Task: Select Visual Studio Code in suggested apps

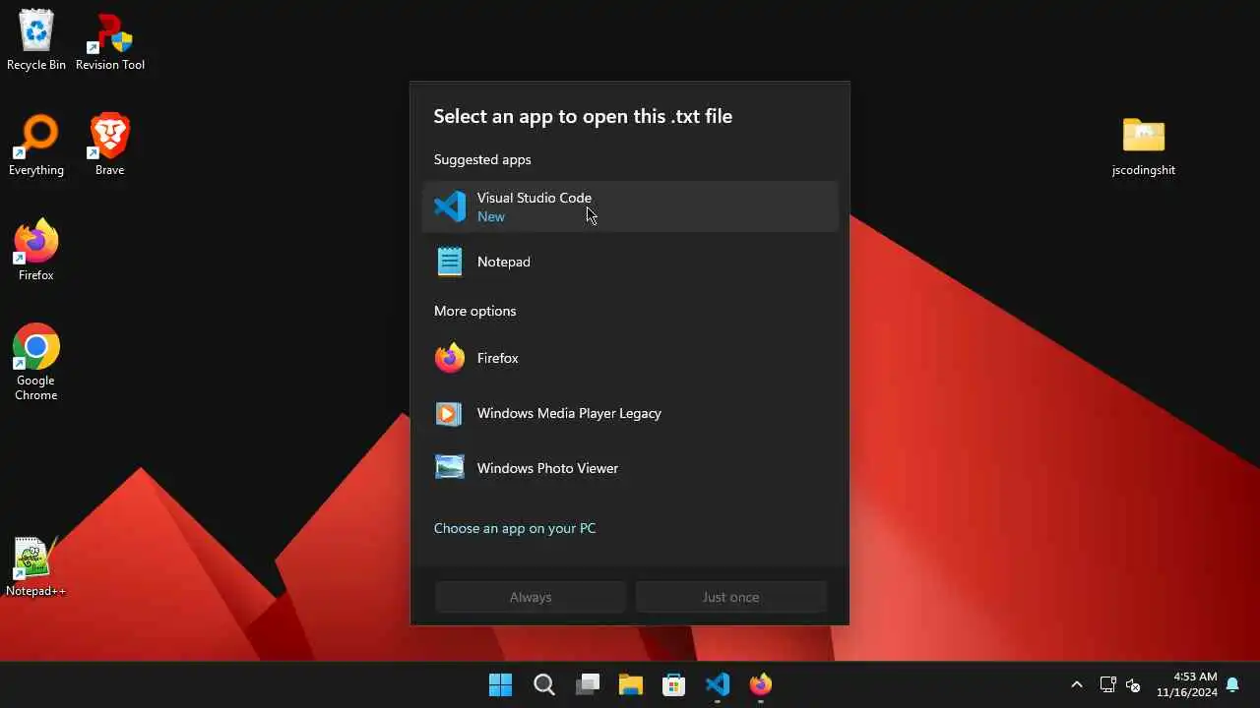Action: point(630,206)
